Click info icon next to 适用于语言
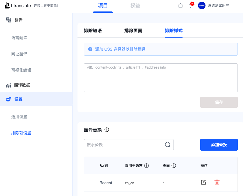243x196 pixels. (x=146, y=166)
